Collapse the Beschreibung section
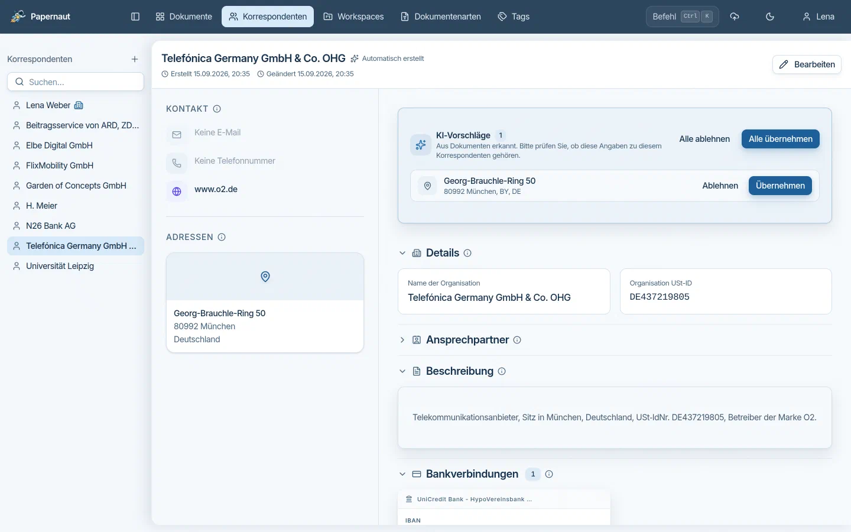Screen dimensions: 851x532 (402, 371)
